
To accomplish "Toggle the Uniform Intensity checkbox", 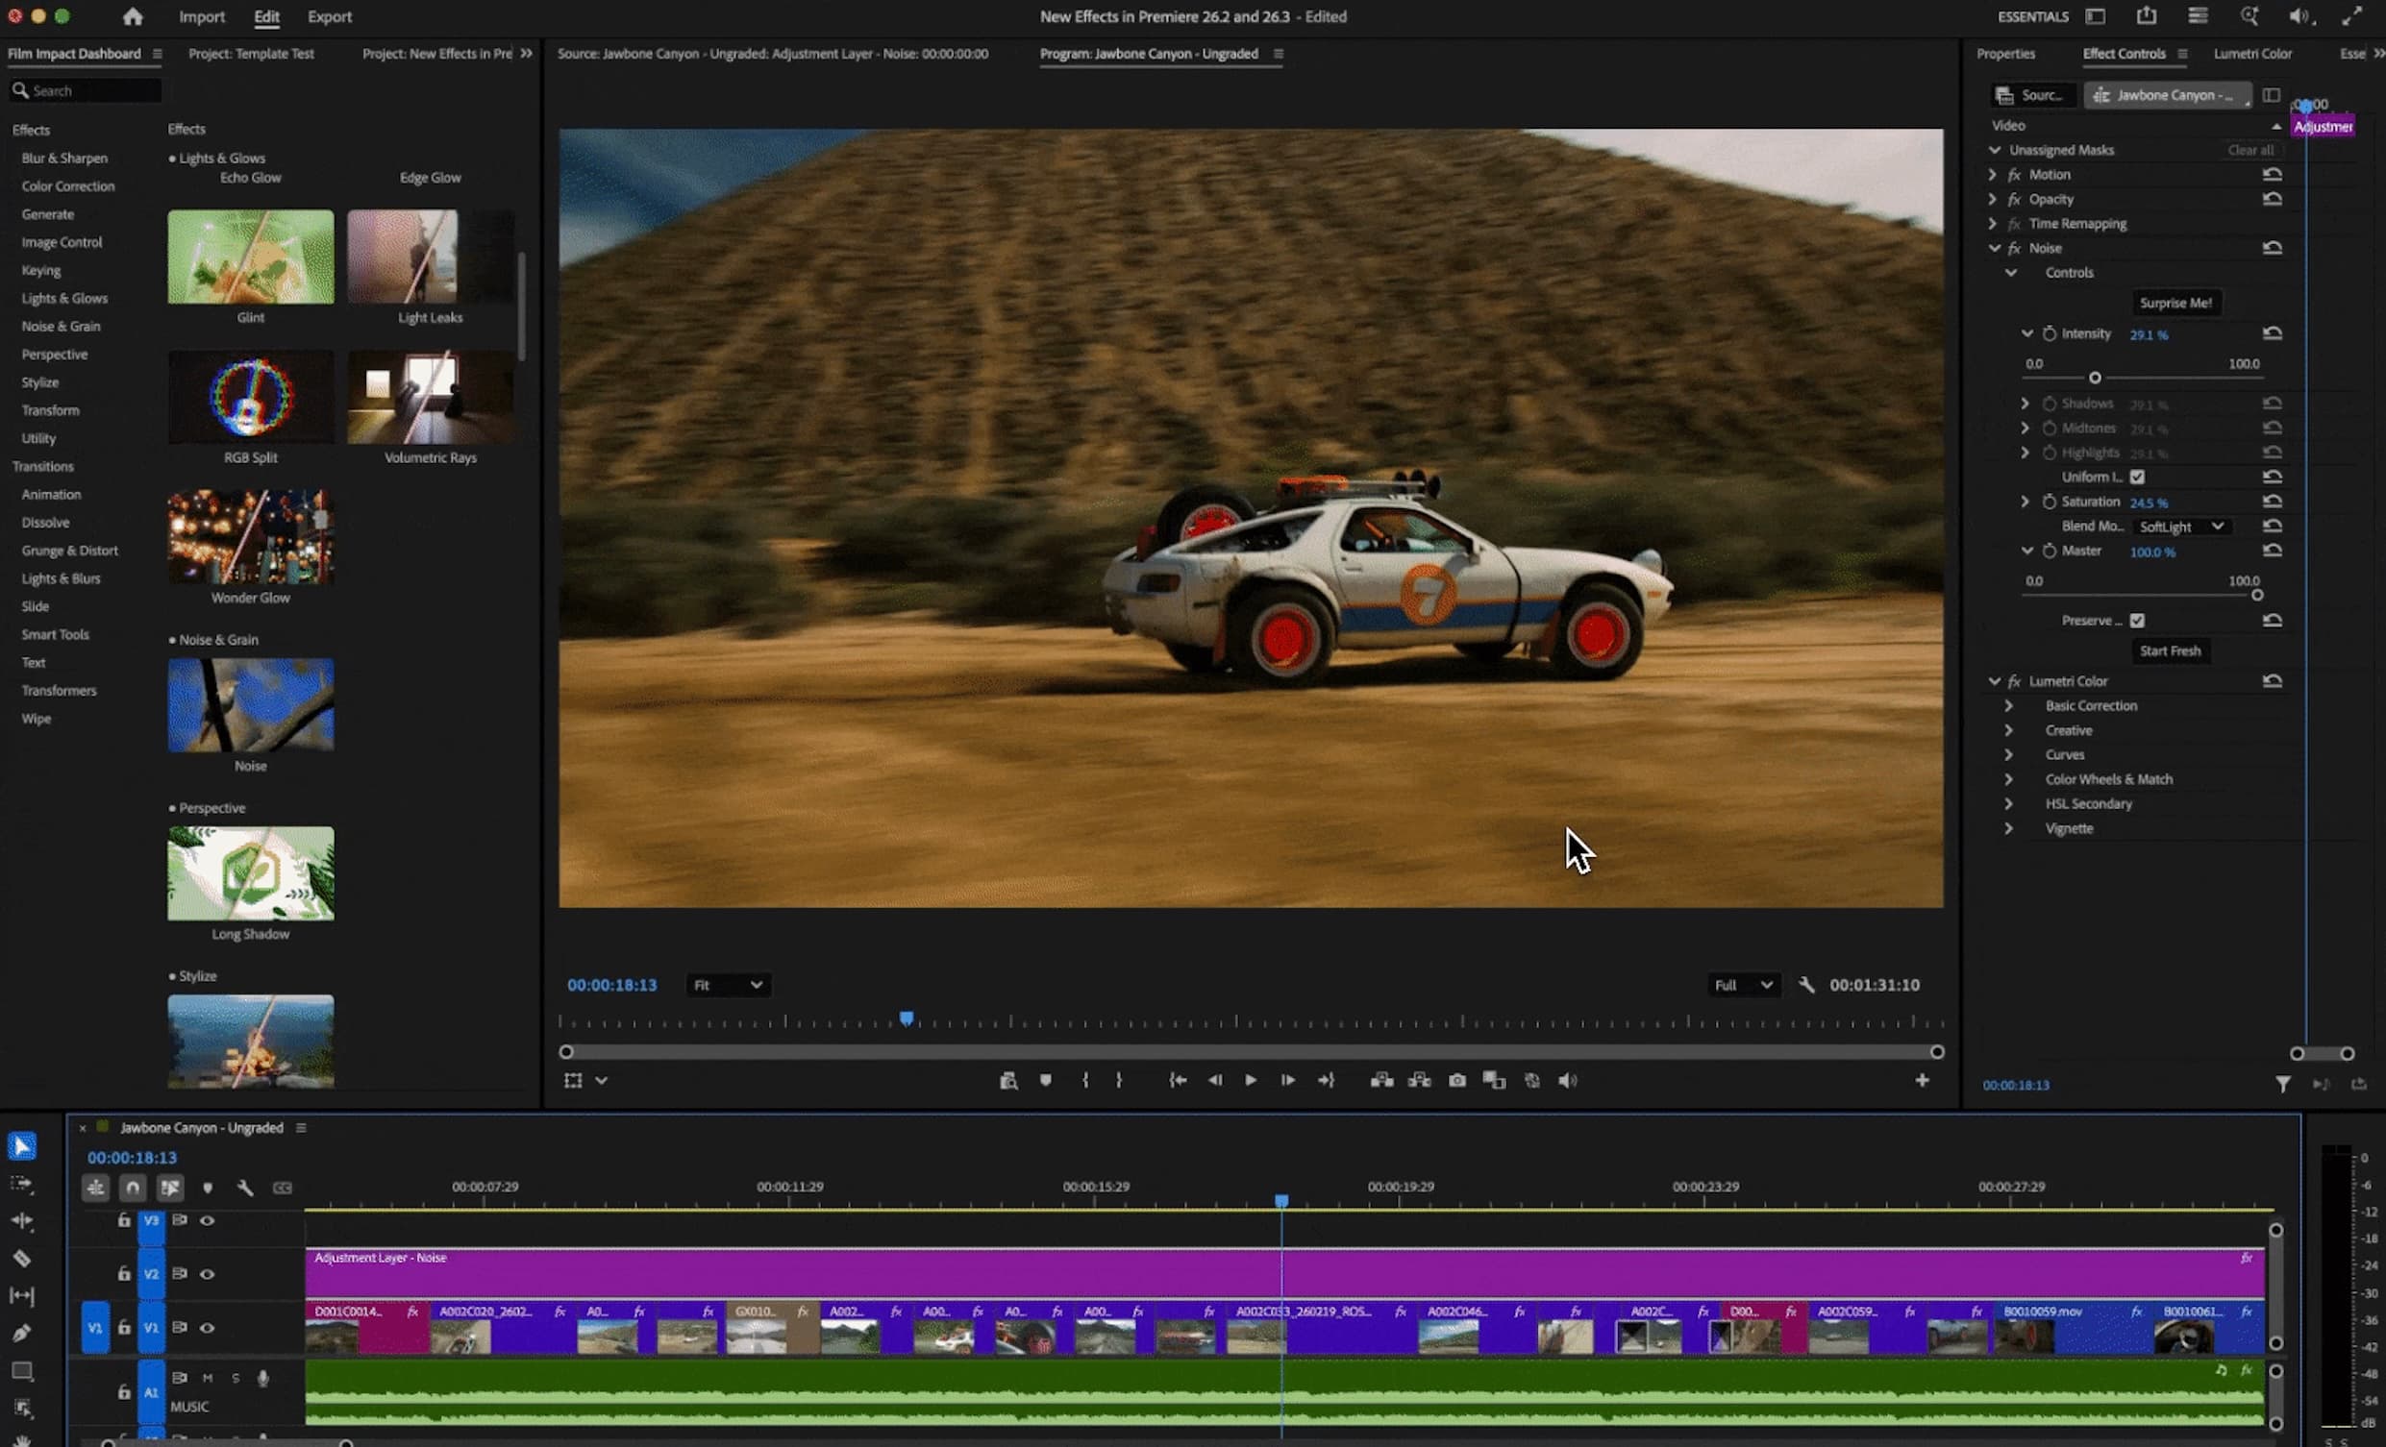I will (x=2137, y=478).
